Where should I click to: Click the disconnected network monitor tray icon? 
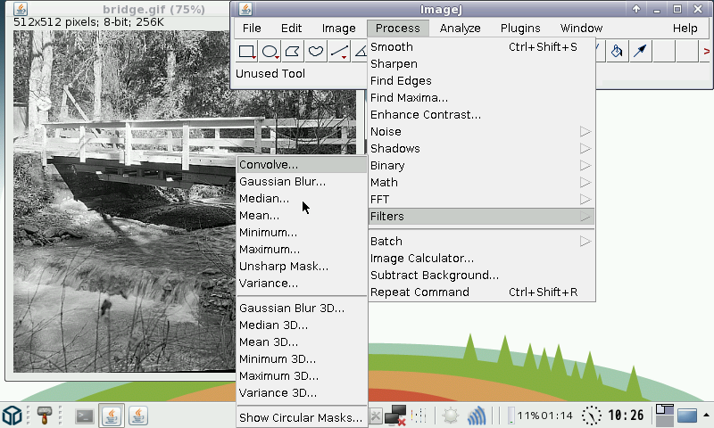coord(394,416)
